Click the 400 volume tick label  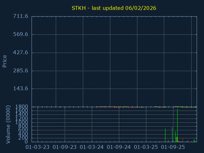[24, 134]
